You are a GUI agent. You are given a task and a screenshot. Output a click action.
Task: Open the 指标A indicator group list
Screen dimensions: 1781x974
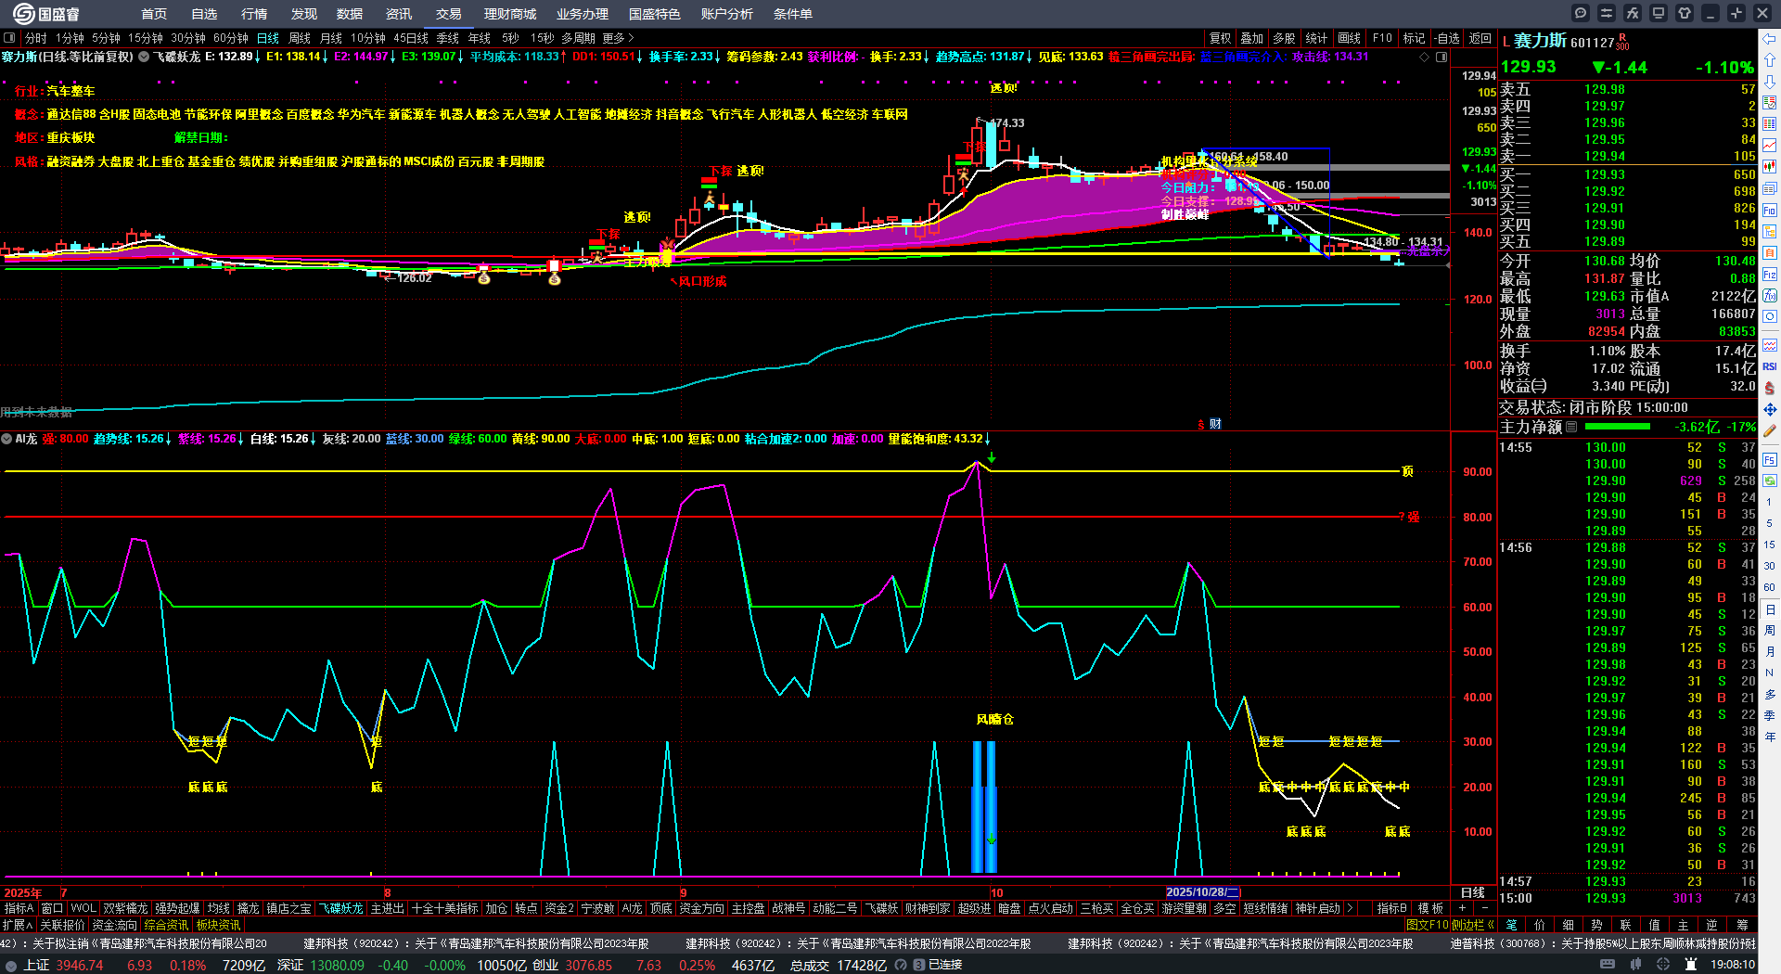tap(19, 908)
